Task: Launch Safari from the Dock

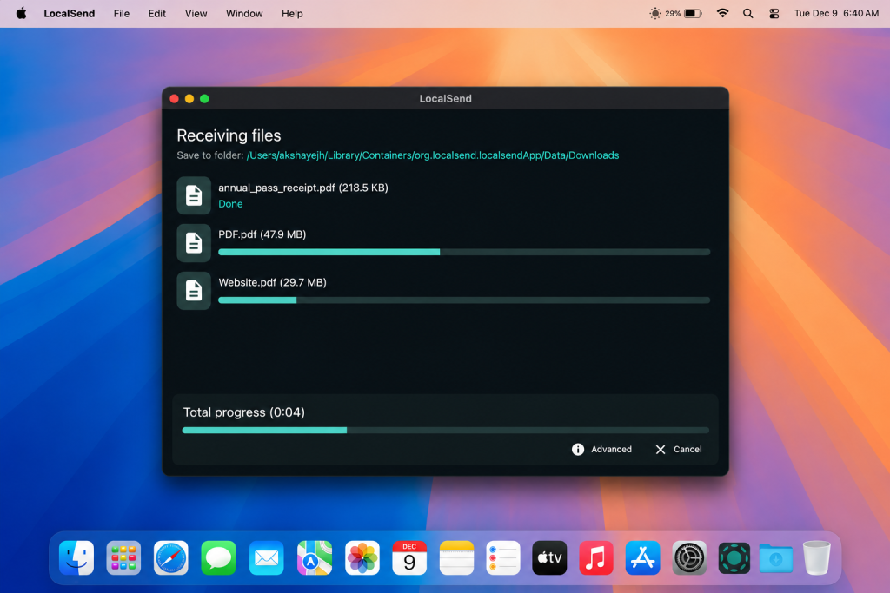Action: click(171, 558)
